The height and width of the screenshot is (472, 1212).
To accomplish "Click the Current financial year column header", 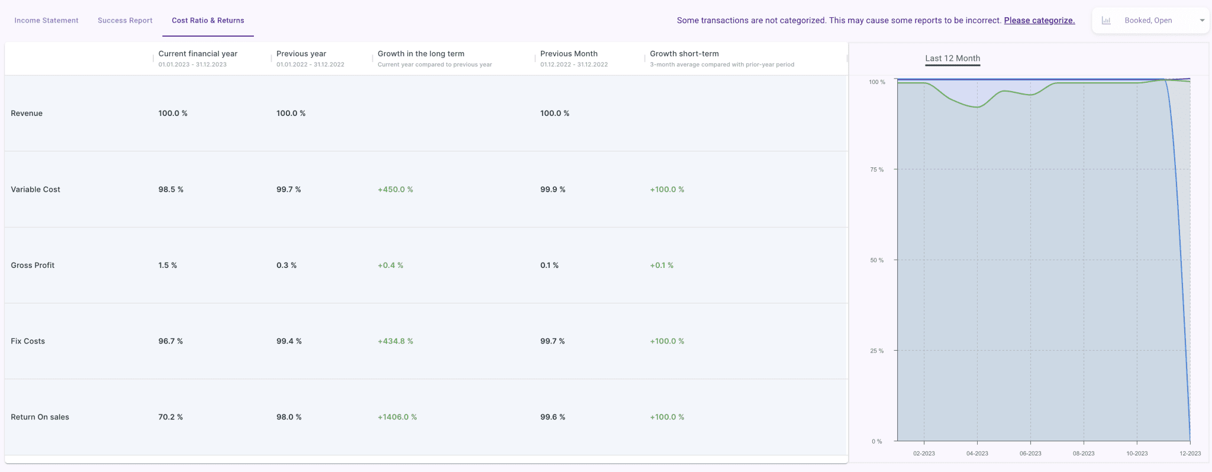I will pos(198,54).
